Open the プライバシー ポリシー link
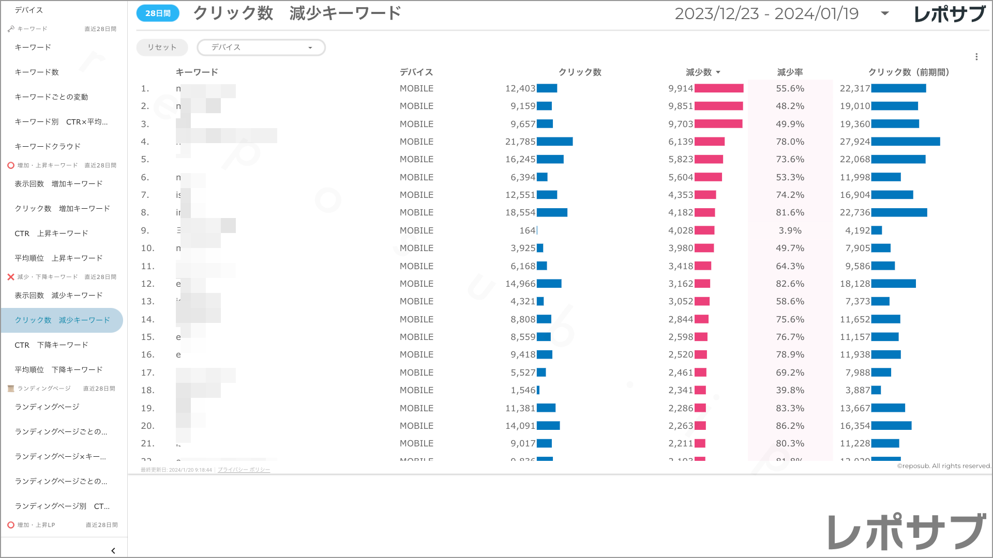Image resolution: width=993 pixels, height=558 pixels. click(244, 470)
